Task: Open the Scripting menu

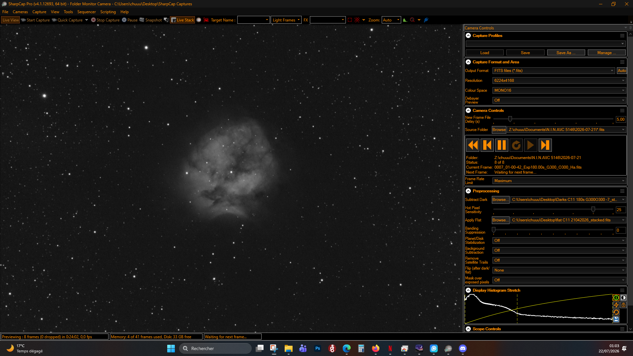Action: click(x=108, y=12)
